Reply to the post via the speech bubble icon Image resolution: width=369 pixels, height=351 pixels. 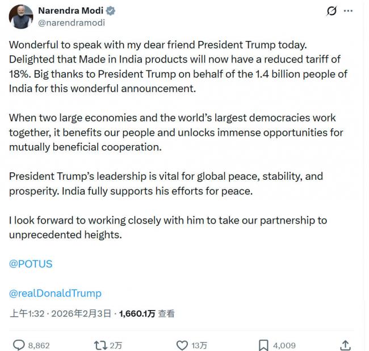point(19,345)
